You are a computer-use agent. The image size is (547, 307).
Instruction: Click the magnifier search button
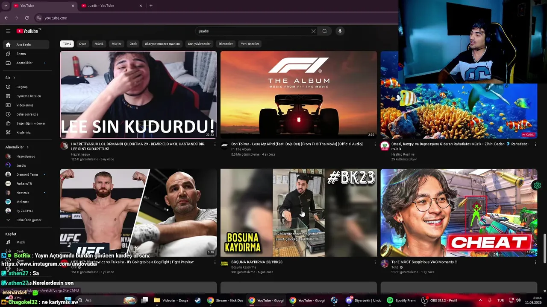(x=325, y=31)
